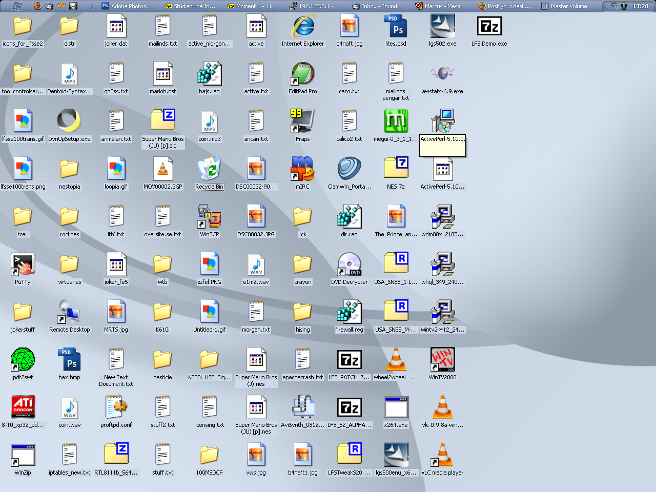
Task: Open the DVD Decrypter shortcut
Action: [349, 264]
